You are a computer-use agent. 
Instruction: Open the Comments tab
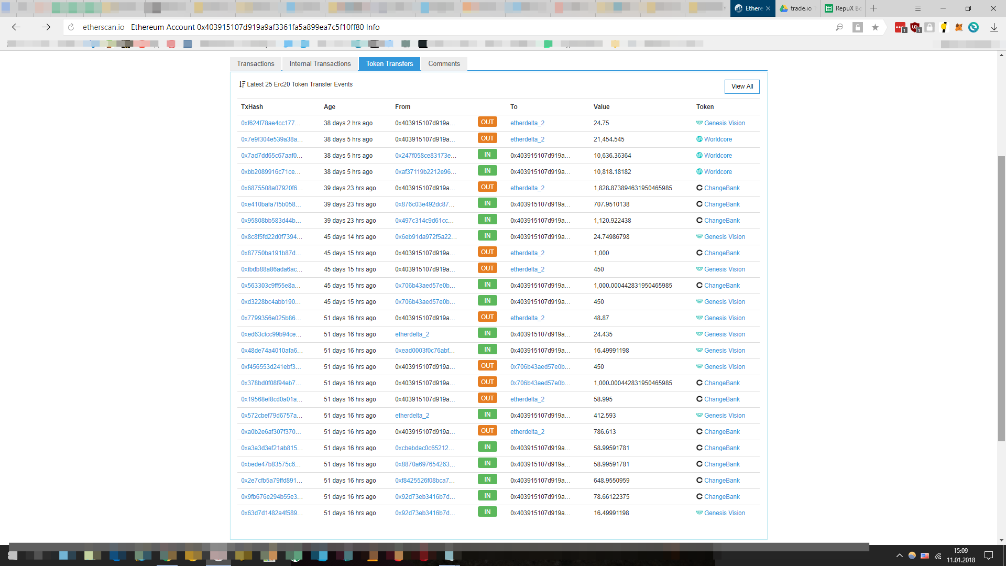tap(444, 64)
